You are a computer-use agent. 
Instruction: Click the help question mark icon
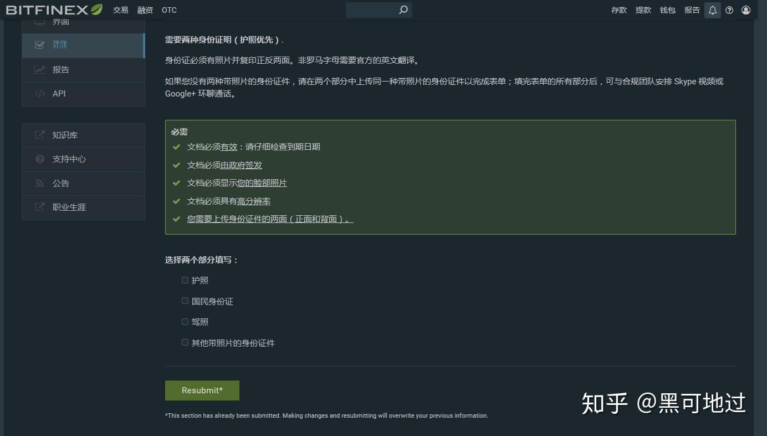coord(729,9)
